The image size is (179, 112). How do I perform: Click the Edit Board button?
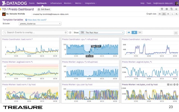point(44,9)
